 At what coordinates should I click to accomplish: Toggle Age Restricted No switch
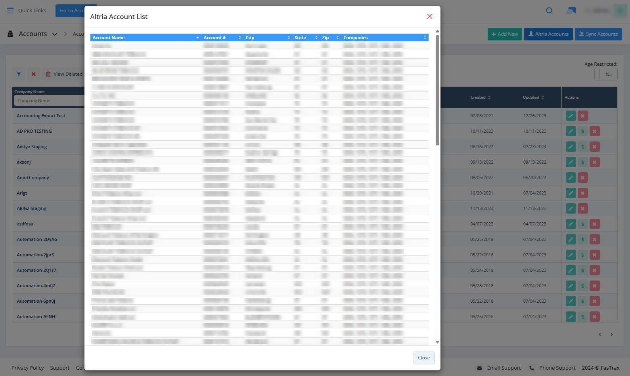(606, 74)
